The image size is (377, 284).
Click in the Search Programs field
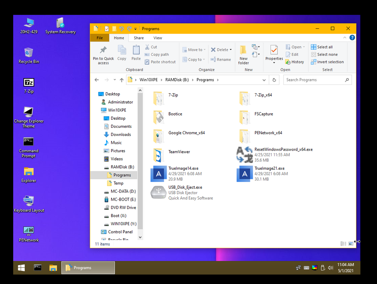(x=318, y=80)
